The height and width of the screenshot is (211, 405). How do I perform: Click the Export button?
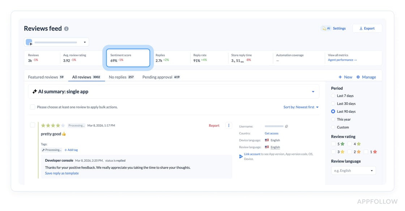[367, 28]
